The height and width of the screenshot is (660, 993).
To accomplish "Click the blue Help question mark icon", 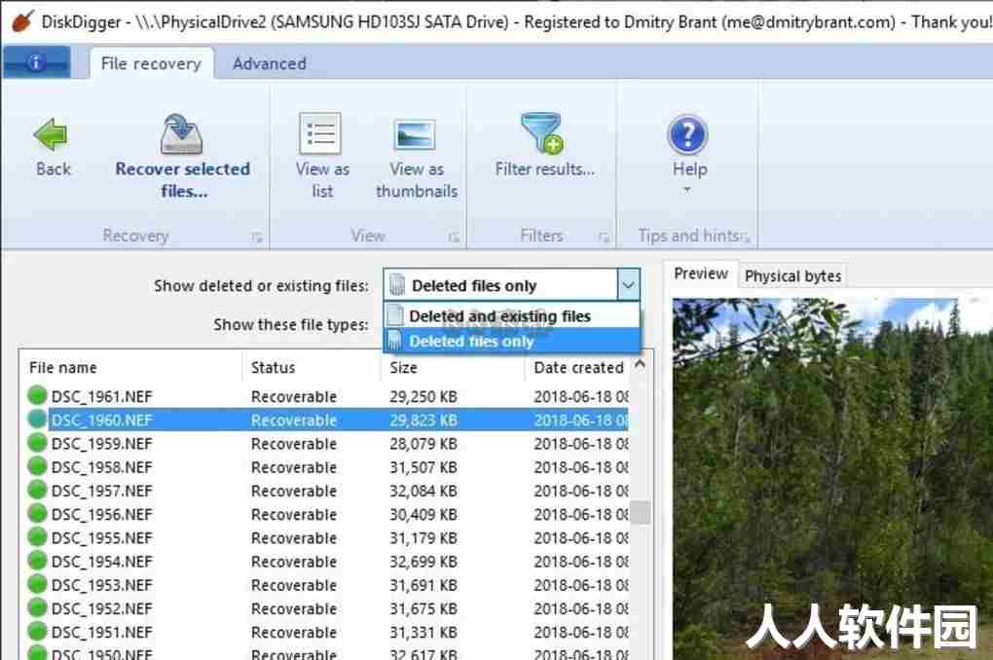I will coord(687,135).
